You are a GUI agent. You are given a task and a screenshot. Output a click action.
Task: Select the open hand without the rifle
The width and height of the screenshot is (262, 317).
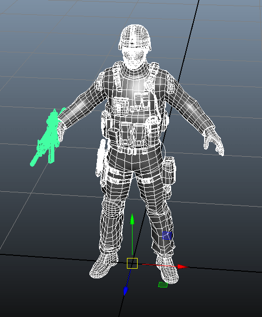(214, 142)
